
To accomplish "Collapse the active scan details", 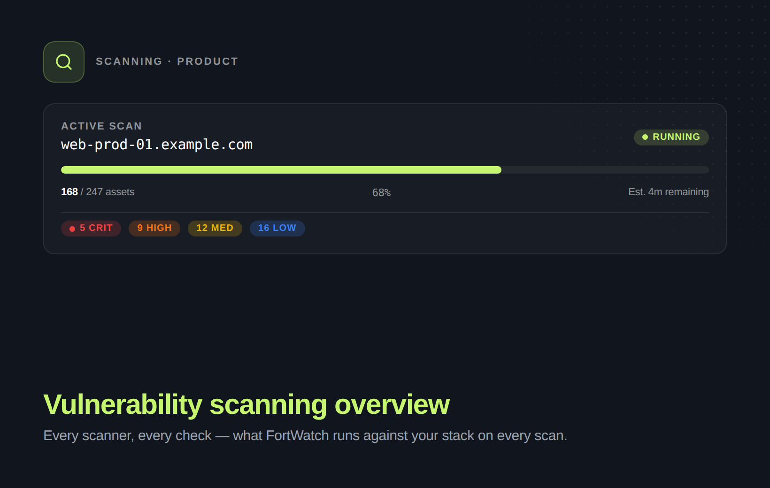I will [385, 178].
